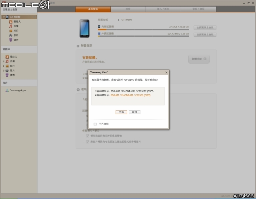Check the 不再詢問 checkbox in the dialog

[95, 124]
